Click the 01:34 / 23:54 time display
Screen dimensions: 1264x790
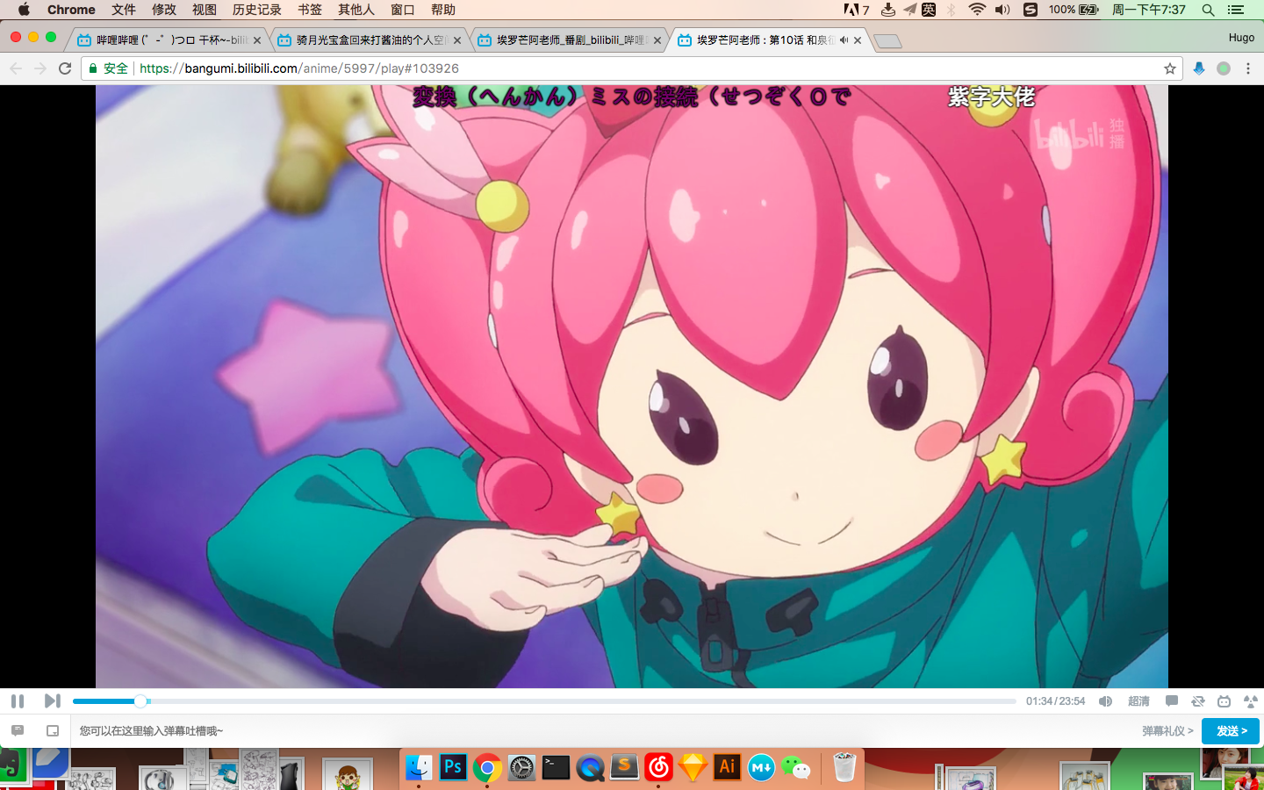1055,701
